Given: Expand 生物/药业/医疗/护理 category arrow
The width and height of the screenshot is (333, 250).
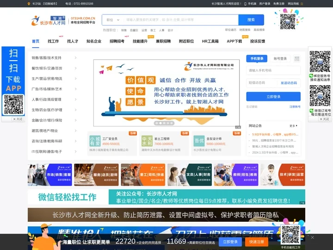Looking at the screenshot, I should 75,110.
